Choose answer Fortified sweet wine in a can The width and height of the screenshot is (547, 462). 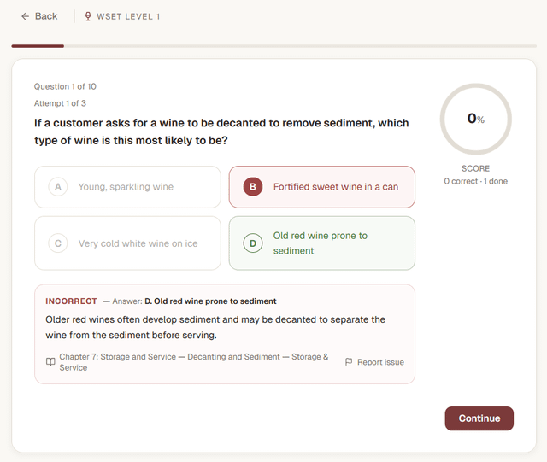(x=335, y=187)
